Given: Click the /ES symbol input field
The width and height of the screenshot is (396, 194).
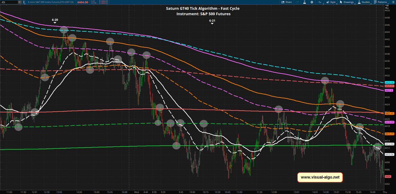Looking at the screenshot, I should pyautogui.click(x=9, y=2).
